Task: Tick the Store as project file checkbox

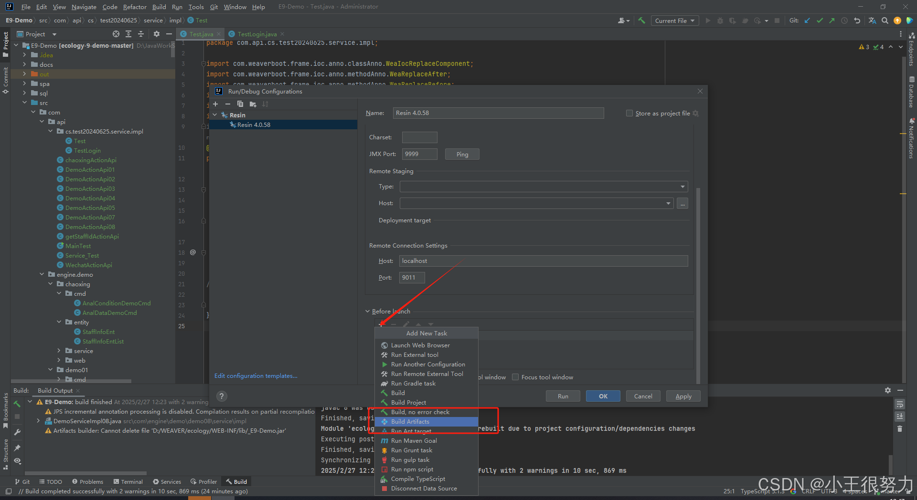Action: coord(629,113)
